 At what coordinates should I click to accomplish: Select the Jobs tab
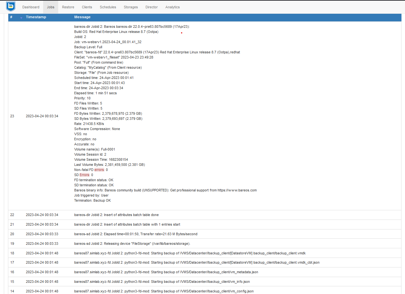point(51,7)
